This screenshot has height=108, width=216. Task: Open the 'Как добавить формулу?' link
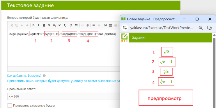[x=24, y=76]
